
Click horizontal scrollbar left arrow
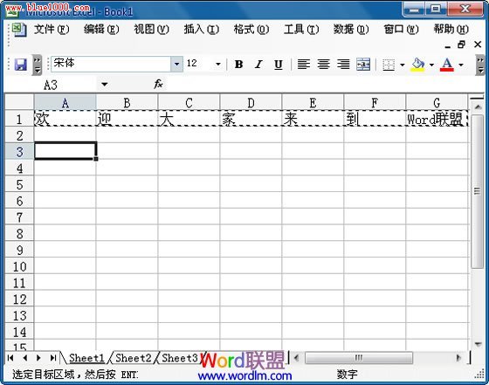(x=297, y=358)
